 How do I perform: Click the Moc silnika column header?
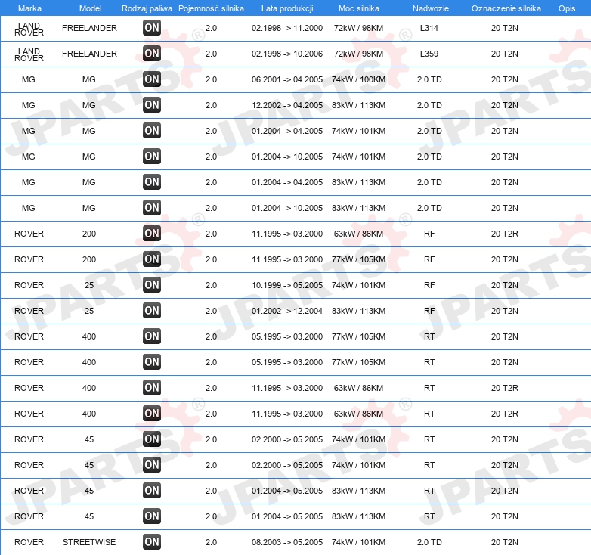(x=359, y=8)
